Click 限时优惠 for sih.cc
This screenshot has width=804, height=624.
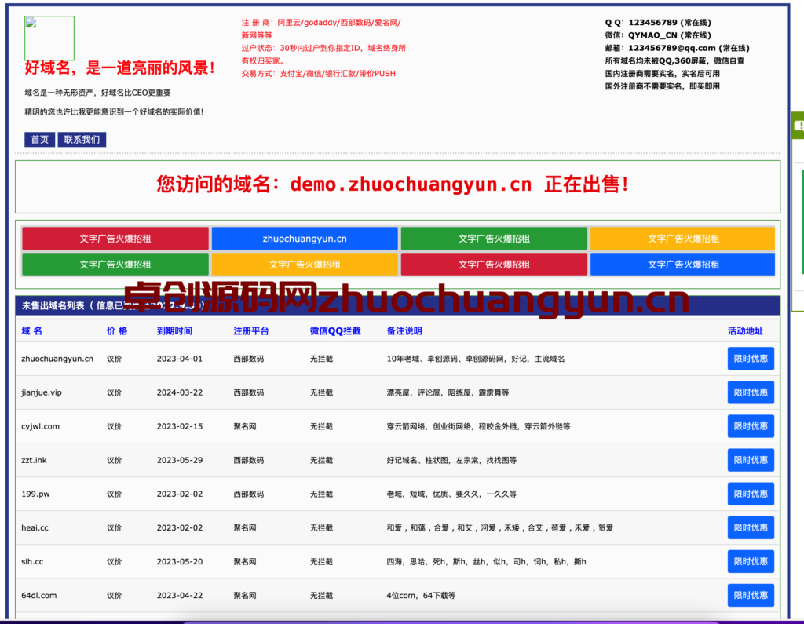[751, 561]
